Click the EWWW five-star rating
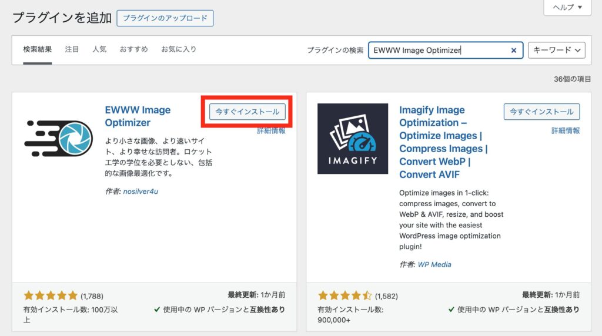This screenshot has width=602, height=336. pyautogui.click(x=51, y=295)
